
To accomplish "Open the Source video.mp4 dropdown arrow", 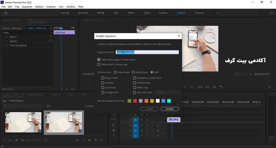I will 25,28.
